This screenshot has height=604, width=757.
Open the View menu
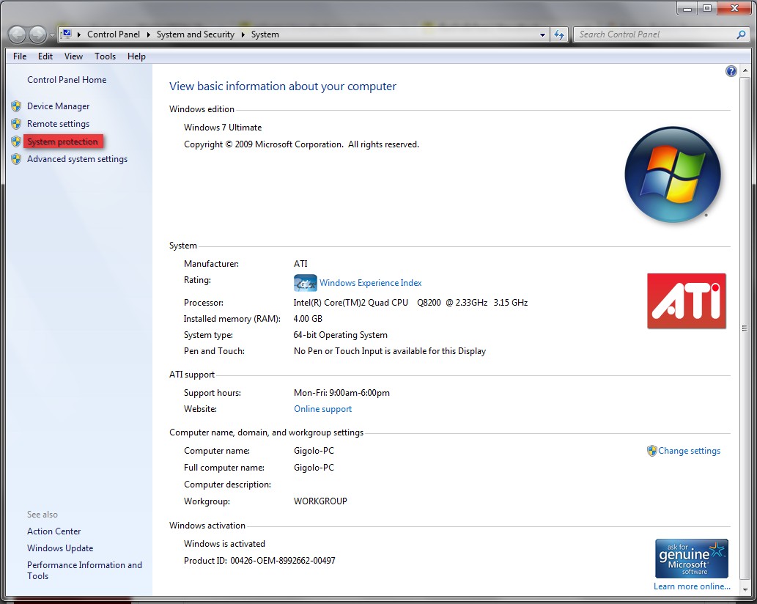coord(73,56)
